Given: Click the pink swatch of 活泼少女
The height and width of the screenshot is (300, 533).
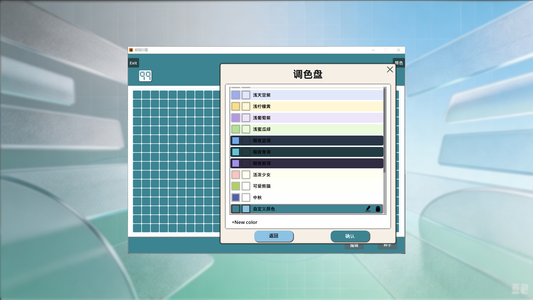Looking at the screenshot, I should tap(236, 175).
